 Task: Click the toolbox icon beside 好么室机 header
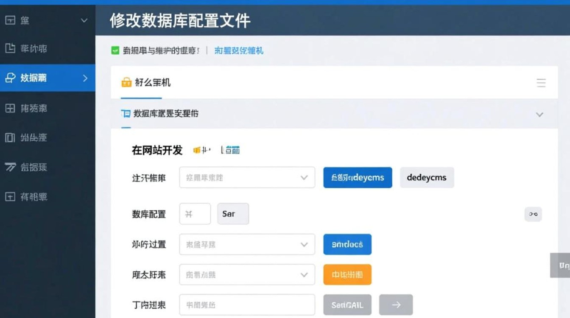127,82
